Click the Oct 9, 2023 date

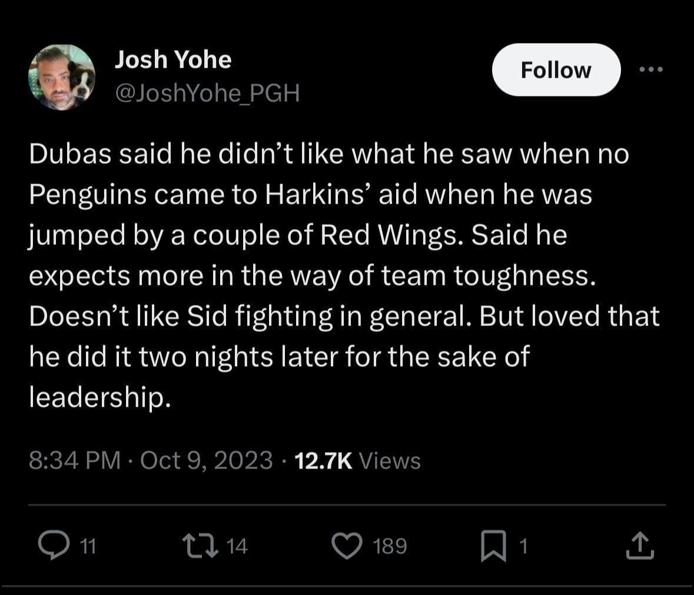[206, 460]
